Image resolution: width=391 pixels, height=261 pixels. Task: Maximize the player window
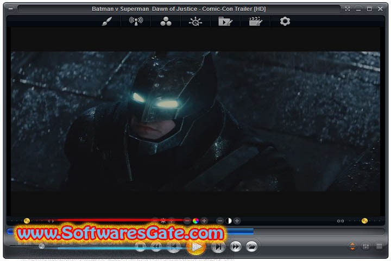tap(369, 9)
